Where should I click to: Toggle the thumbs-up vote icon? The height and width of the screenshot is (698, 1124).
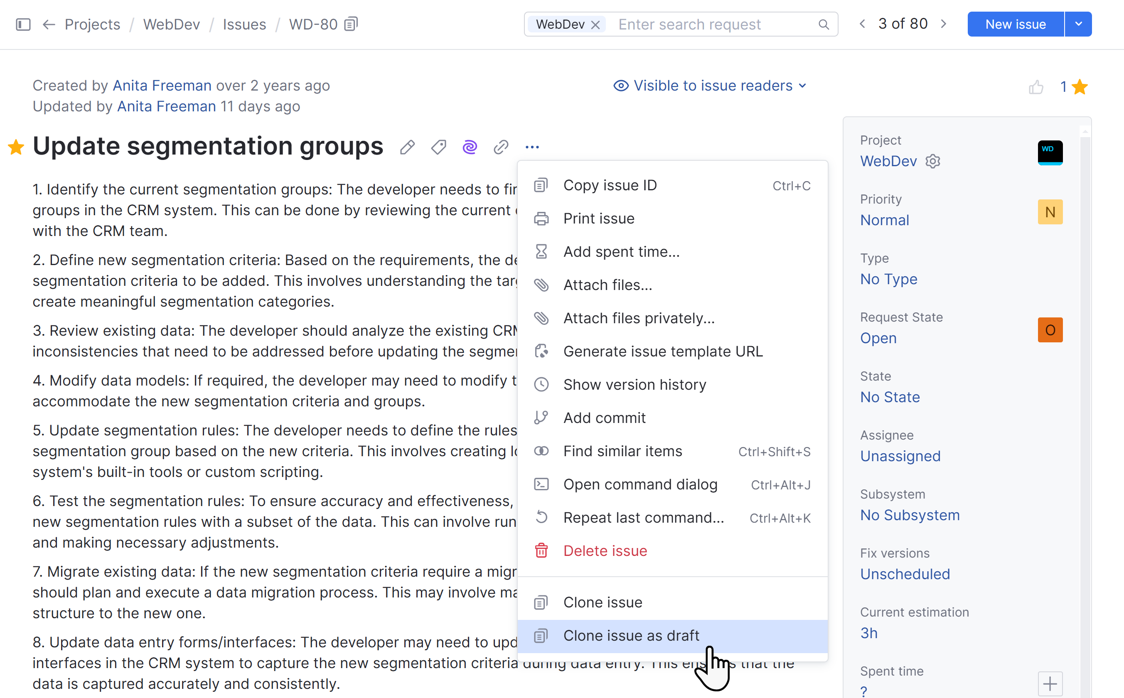1036,87
